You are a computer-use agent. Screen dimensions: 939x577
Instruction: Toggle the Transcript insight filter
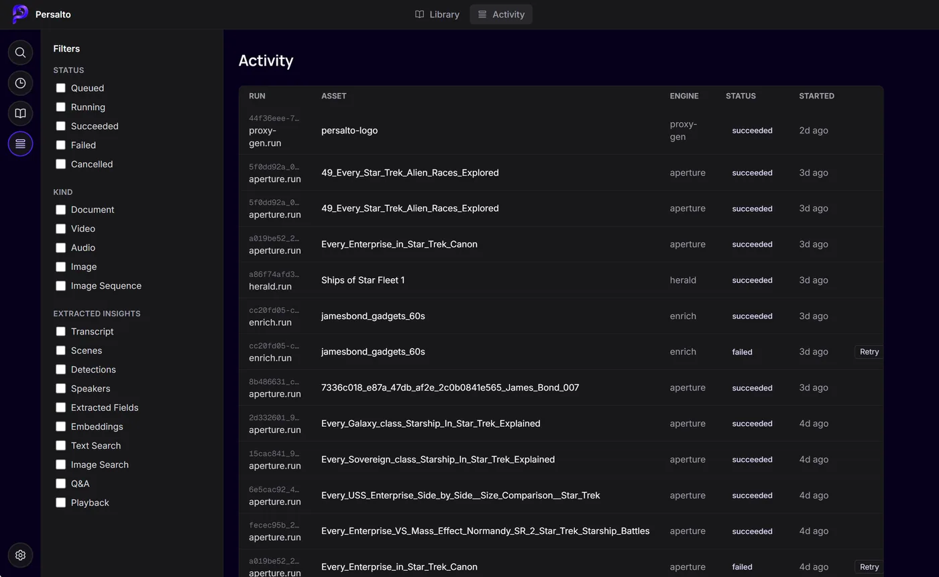click(x=60, y=331)
